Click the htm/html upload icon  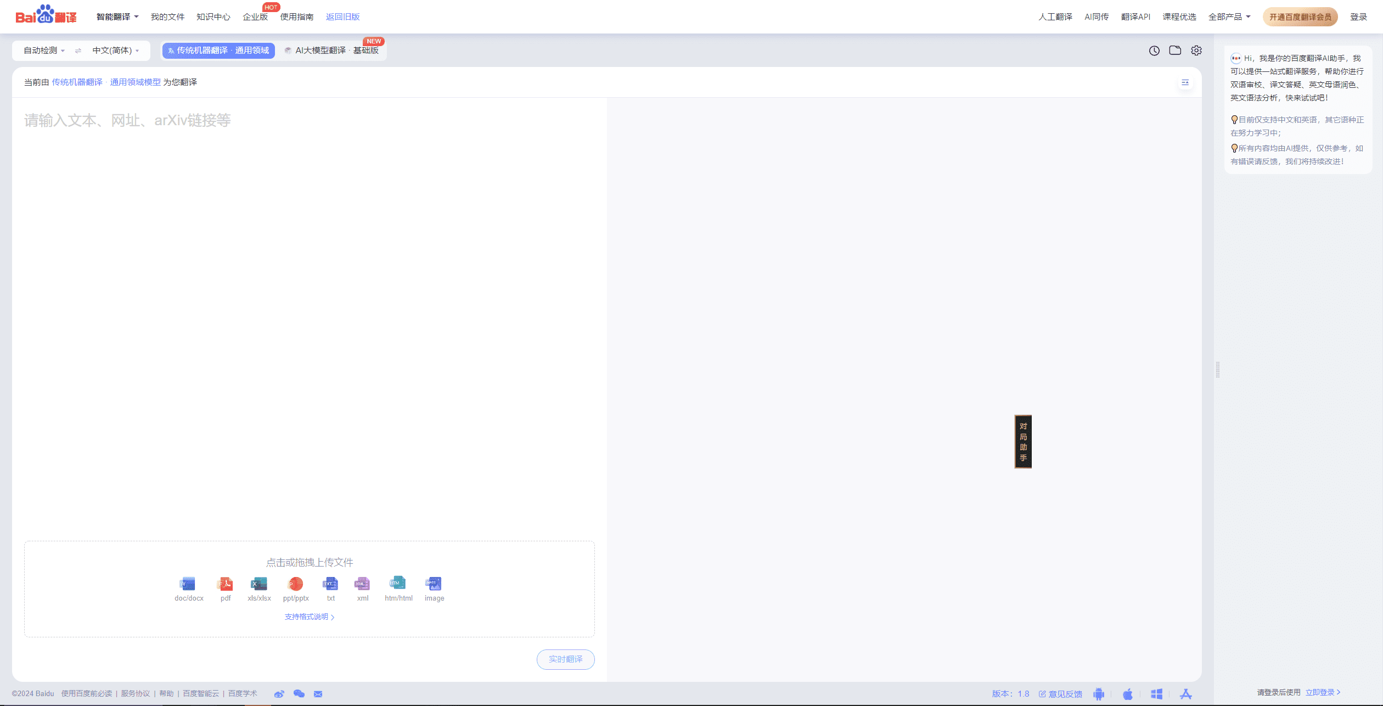(x=397, y=583)
